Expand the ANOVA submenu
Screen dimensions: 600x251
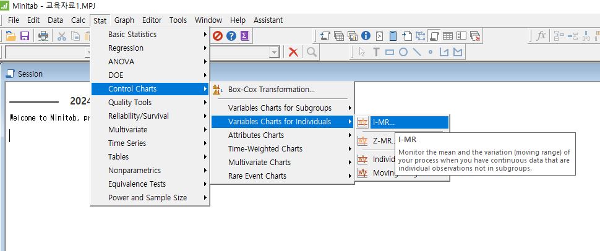click(150, 62)
